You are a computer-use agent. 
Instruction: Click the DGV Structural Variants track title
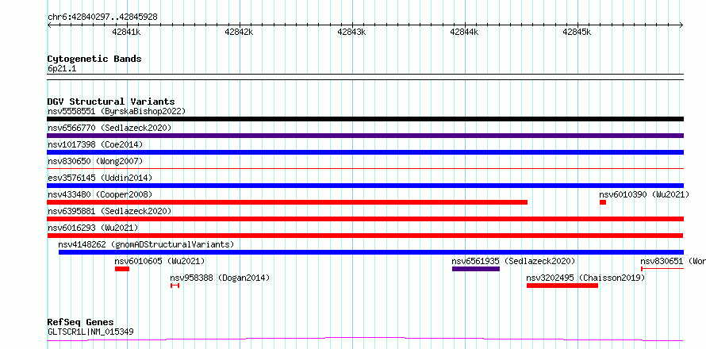[111, 102]
